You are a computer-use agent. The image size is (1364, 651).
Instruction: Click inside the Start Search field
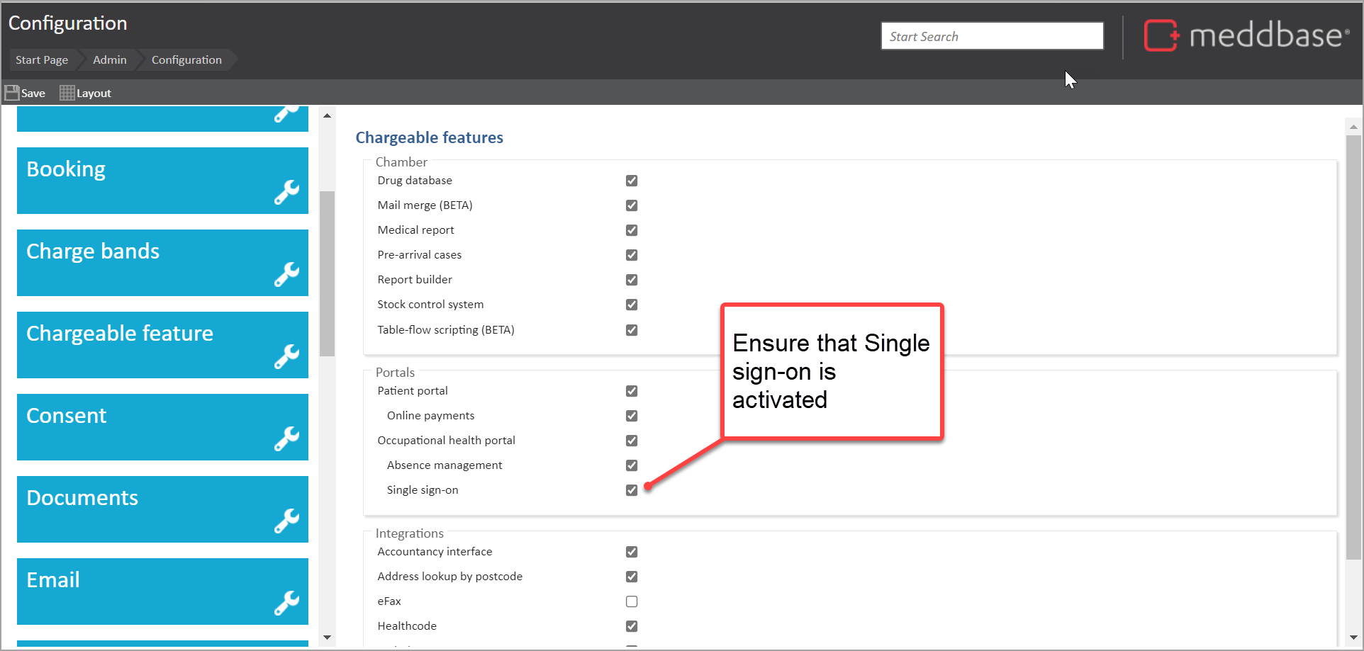tap(991, 35)
